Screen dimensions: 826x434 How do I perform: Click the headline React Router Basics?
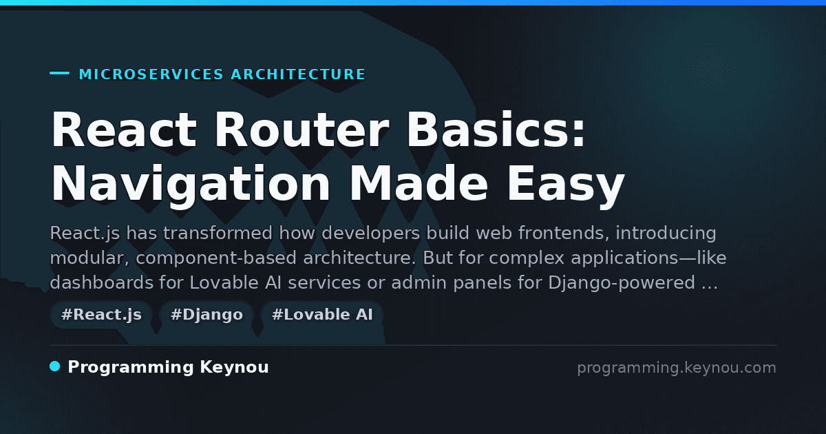click(x=319, y=130)
